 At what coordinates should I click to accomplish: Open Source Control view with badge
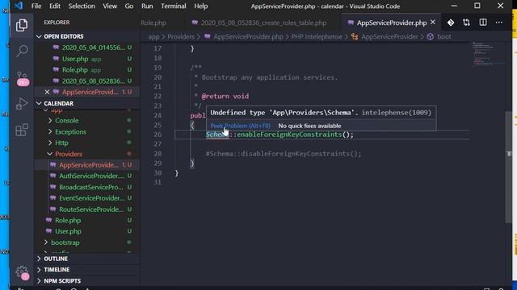(x=22, y=78)
